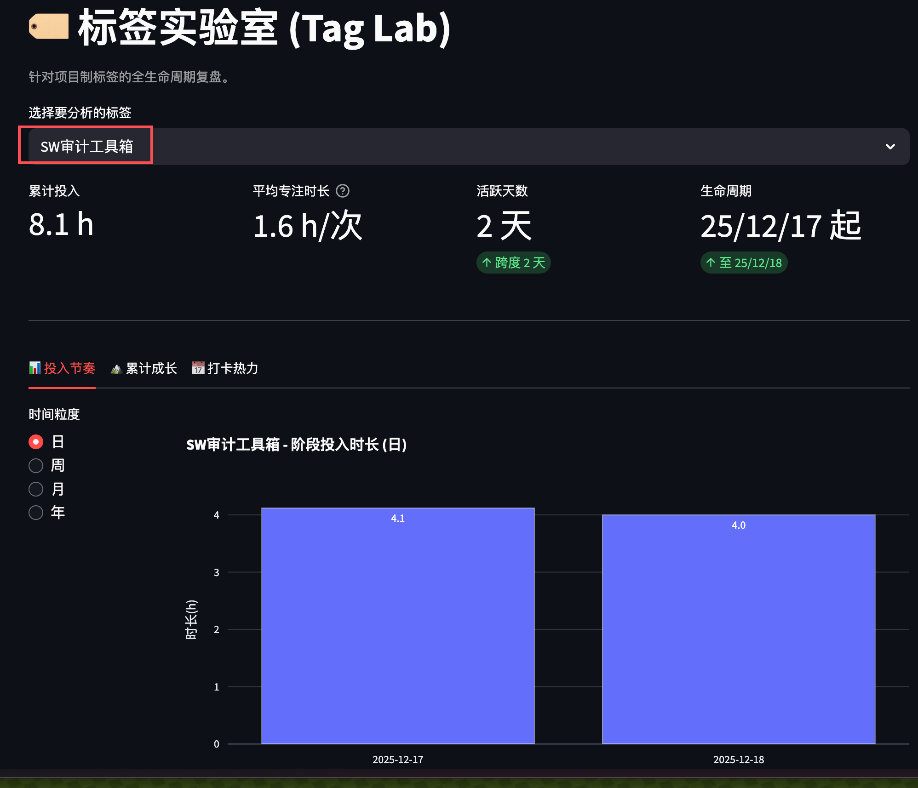Select the 日 time granularity radio
This screenshot has width=918, height=788.
pos(36,442)
